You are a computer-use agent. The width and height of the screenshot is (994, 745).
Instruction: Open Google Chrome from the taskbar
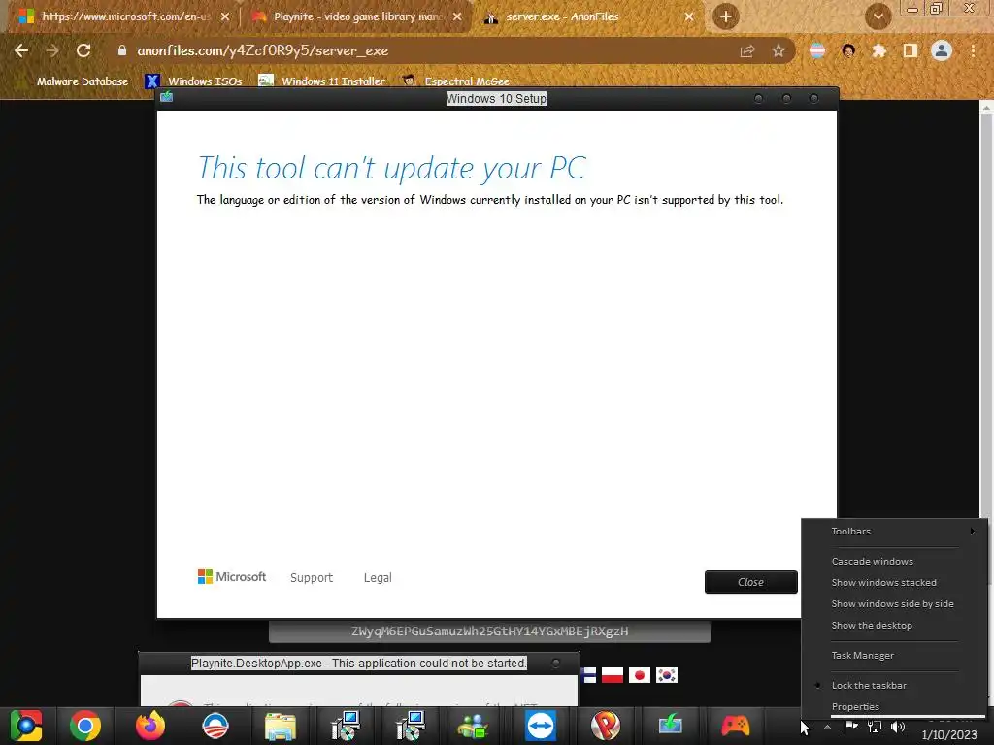click(x=85, y=726)
